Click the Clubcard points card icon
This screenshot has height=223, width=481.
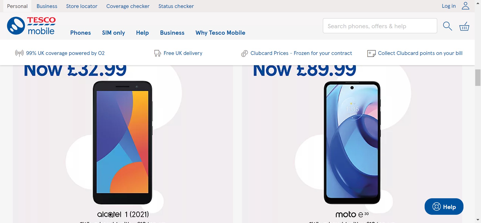click(371, 53)
